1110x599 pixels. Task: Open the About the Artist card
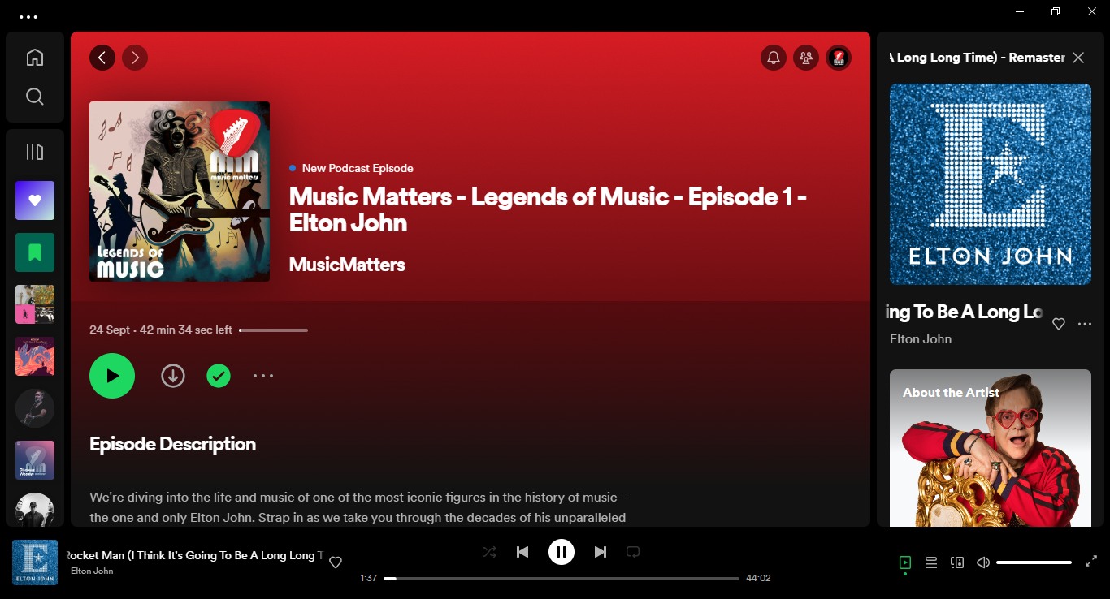[991, 448]
